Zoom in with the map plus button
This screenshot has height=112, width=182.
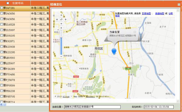pos(61,28)
